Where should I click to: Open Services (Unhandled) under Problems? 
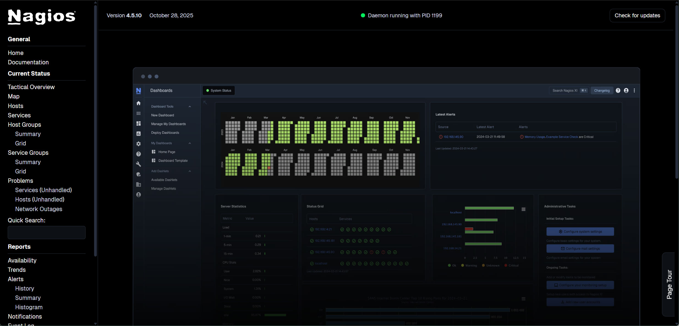tap(43, 190)
